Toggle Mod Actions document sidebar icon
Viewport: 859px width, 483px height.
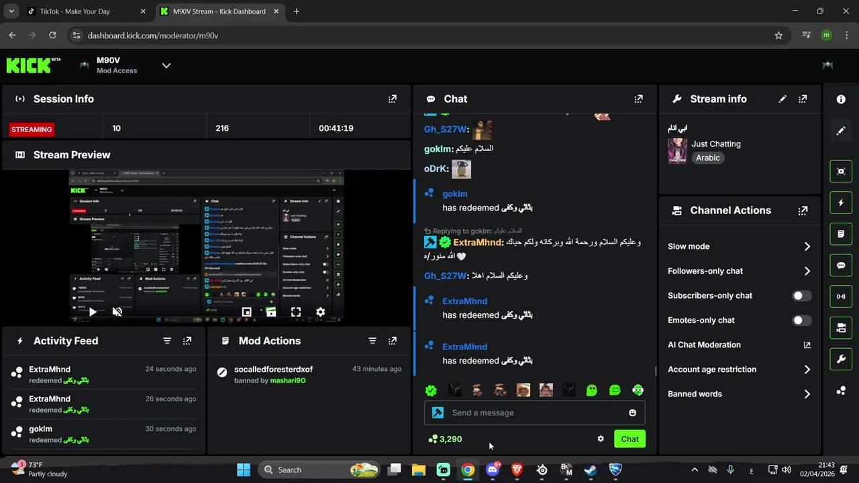[841, 234]
